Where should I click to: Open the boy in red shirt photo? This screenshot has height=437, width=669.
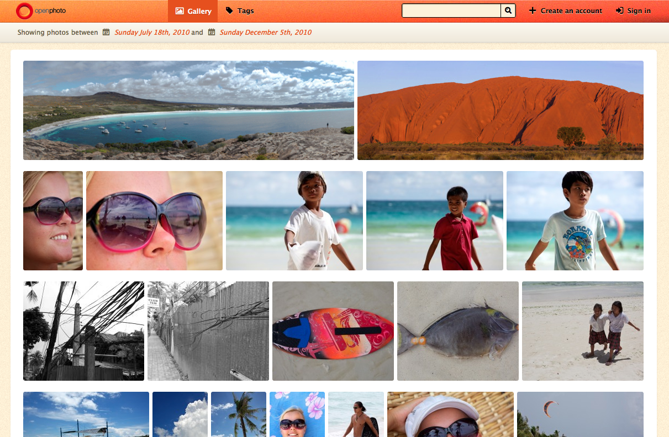pyautogui.click(x=435, y=221)
